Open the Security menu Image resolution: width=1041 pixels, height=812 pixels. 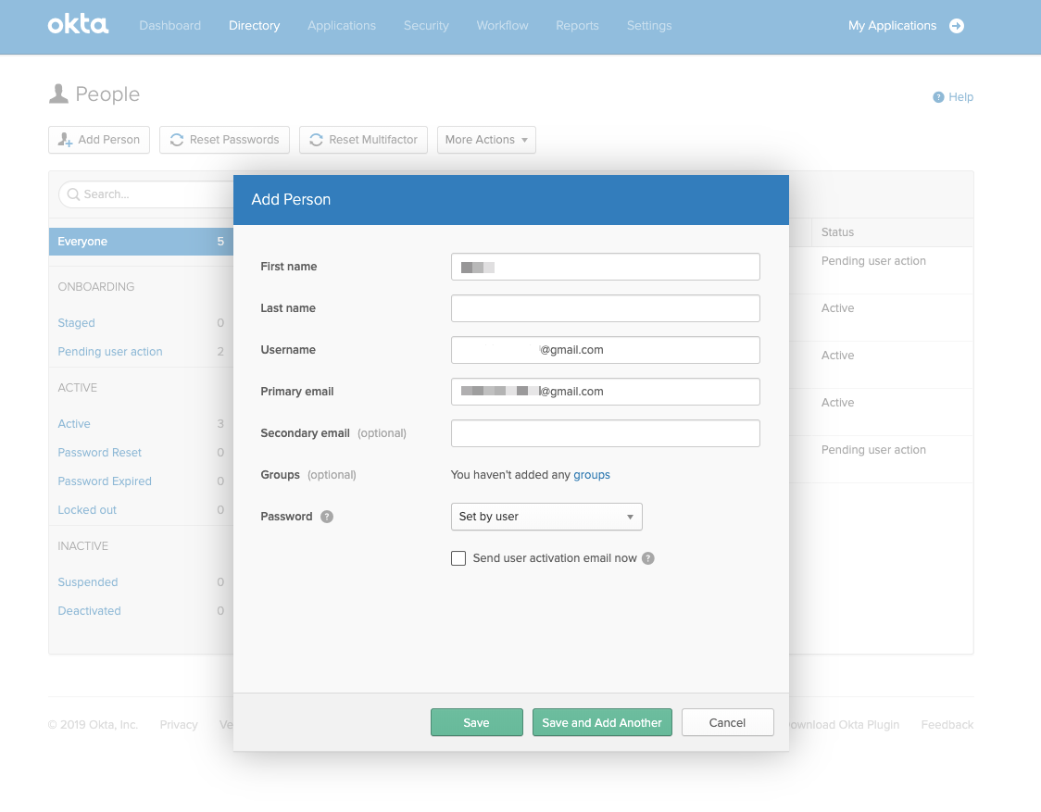pyautogui.click(x=426, y=26)
